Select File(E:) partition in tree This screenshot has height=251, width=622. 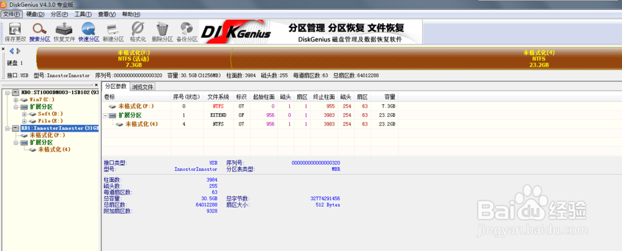pos(50,121)
